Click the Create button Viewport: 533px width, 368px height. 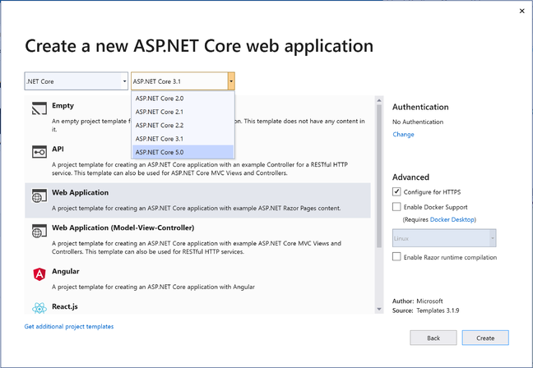pyautogui.click(x=485, y=338)
